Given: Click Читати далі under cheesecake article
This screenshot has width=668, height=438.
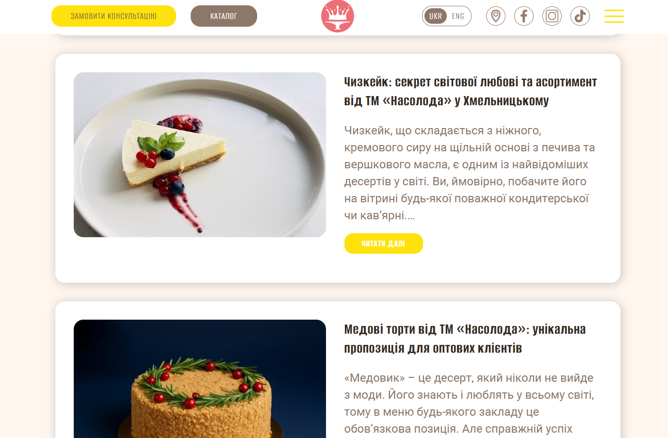Looking at the screenshot, I should pyautogui.click(x=383, y=243).
